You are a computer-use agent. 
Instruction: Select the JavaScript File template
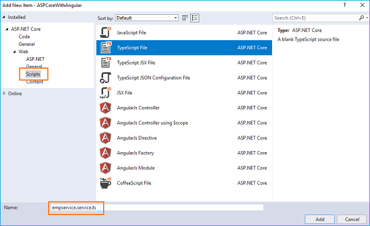point(184,33)
